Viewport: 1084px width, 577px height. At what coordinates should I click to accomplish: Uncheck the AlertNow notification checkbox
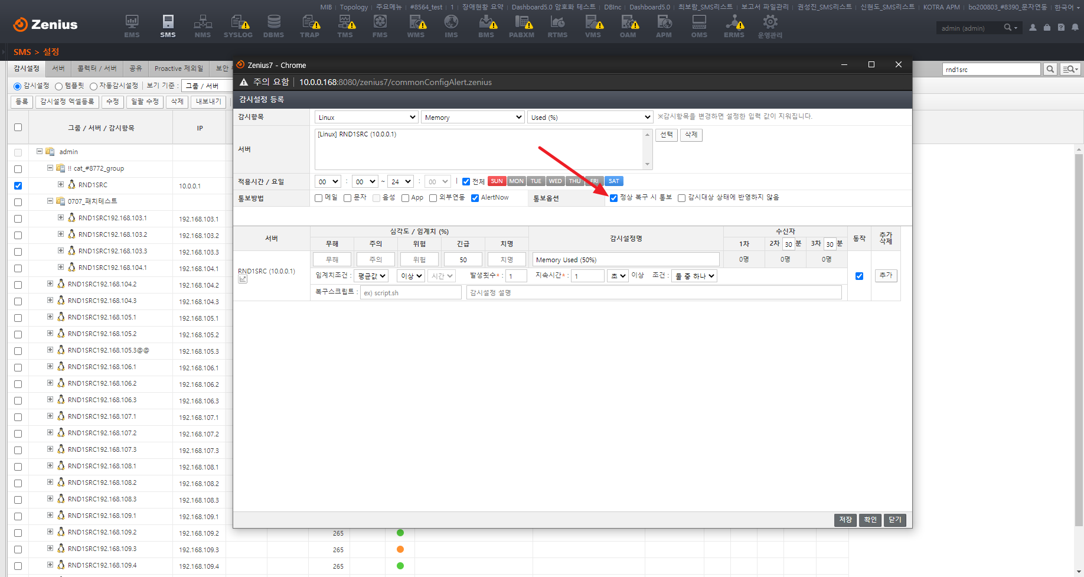475,198
